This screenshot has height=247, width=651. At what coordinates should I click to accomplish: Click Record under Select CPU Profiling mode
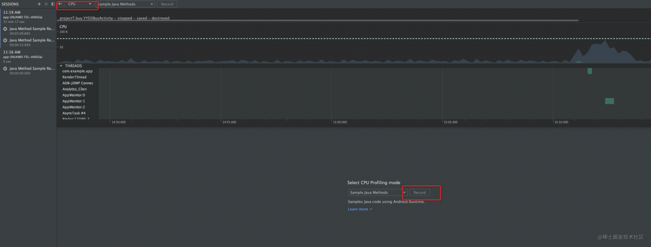click(x=420, y=193)
